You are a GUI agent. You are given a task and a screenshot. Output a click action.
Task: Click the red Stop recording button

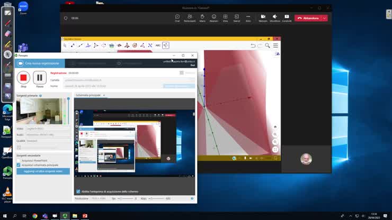click(23, 78)
